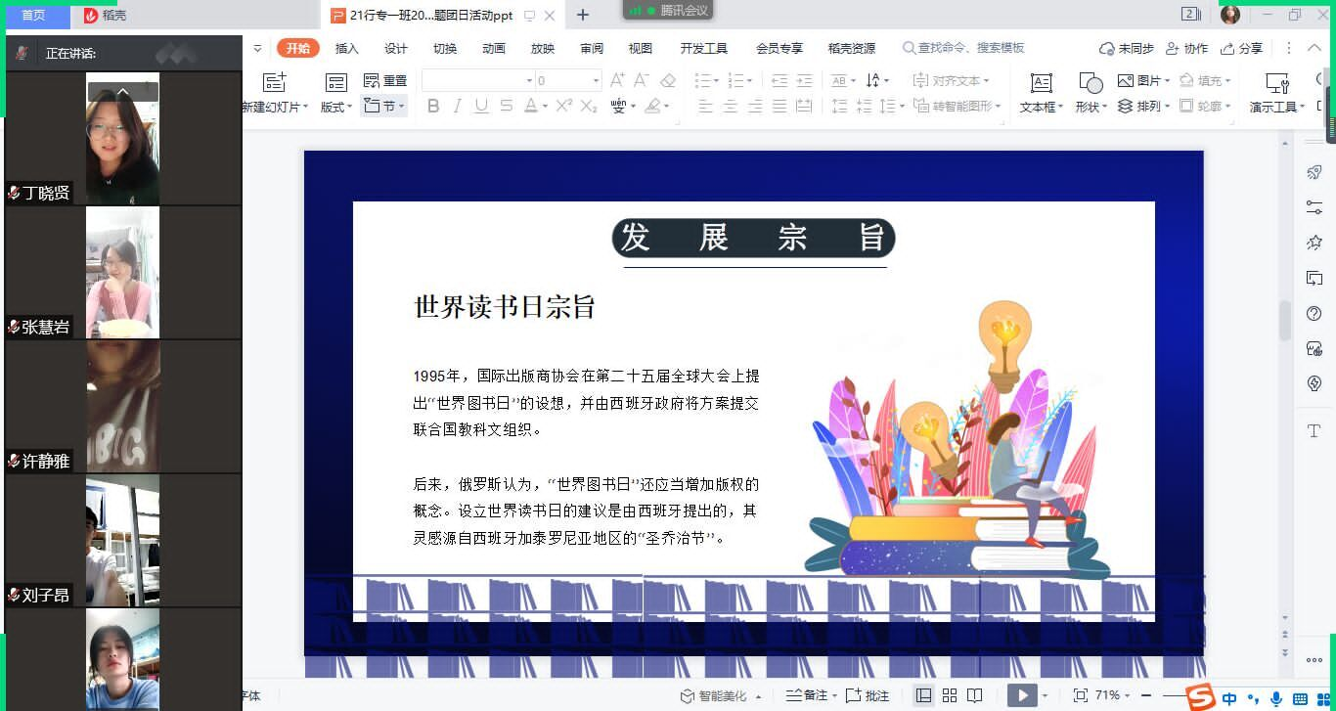Click the clear formatting eraser icon
This screenshot has height=711, width=1336.
(x=668, y=80)
